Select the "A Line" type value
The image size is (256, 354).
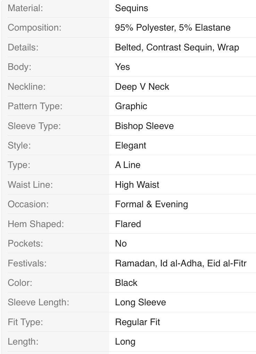(127, 165)
